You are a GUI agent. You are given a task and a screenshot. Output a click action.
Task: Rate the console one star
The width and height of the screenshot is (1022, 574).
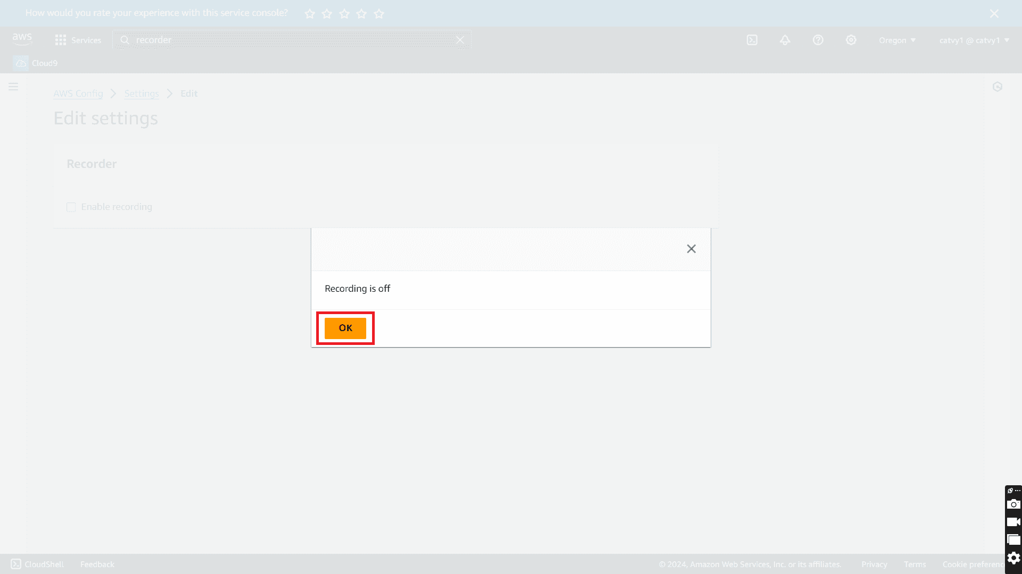[310, 14]
